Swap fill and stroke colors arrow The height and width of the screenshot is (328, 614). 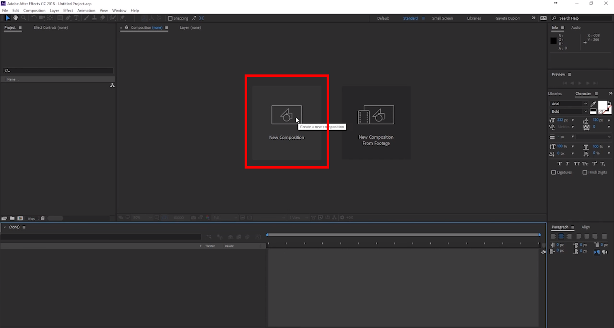coord(610,102)
